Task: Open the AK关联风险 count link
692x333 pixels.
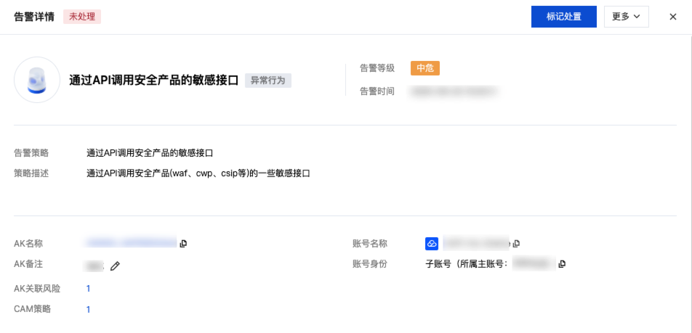Action: point(89,289)
